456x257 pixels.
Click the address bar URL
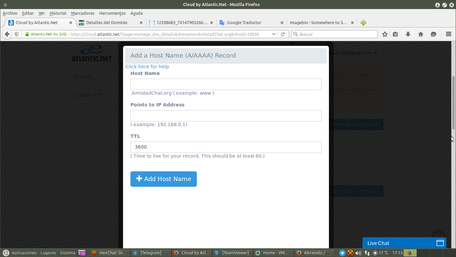164,34
